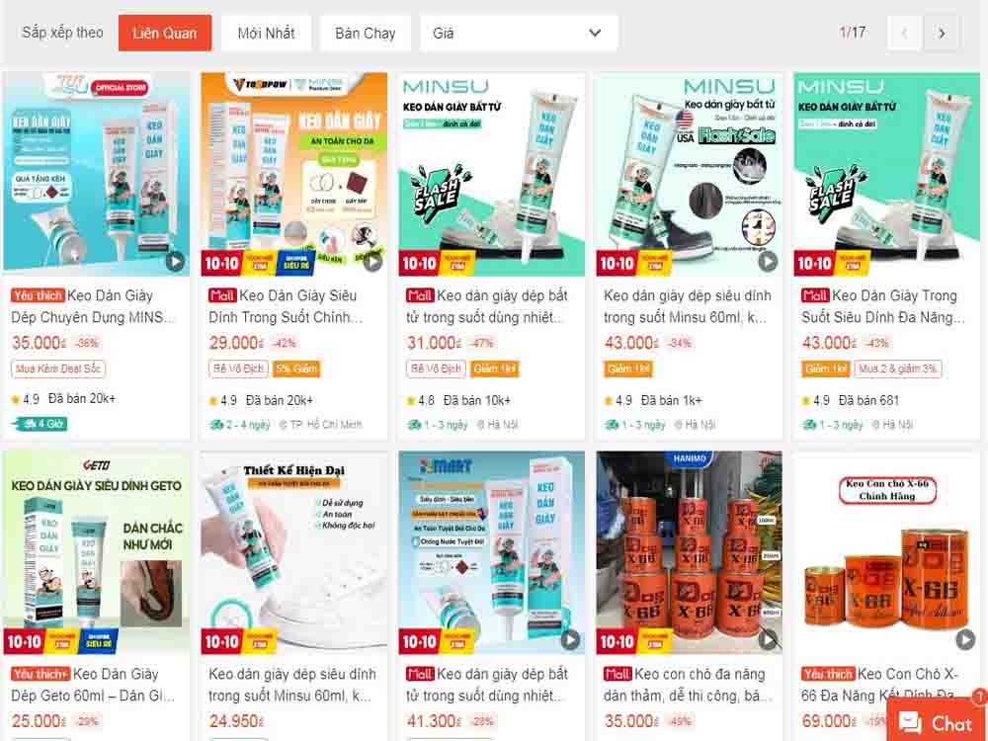Sort by Bán Chạy
The height and width of the screenshot is (741, 988).
tap(366, 33)
